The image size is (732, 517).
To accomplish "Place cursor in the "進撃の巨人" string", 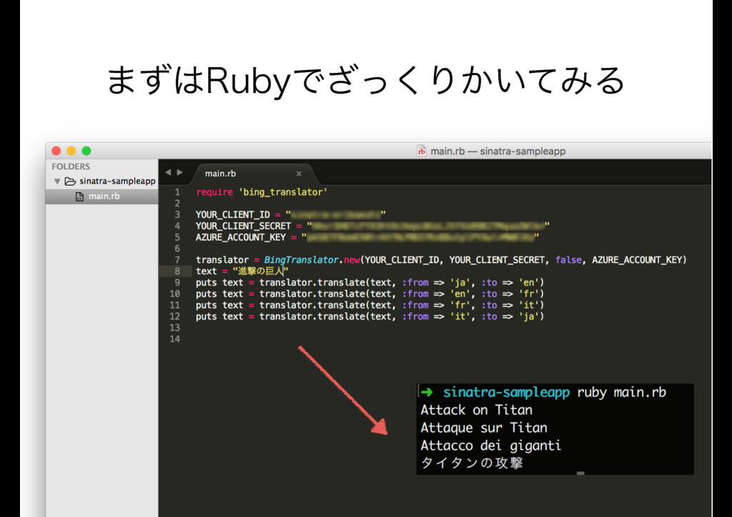I will click(x=260, y=271).
